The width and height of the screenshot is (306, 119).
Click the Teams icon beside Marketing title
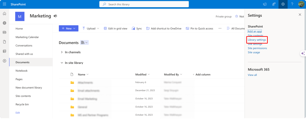[55, 16]
